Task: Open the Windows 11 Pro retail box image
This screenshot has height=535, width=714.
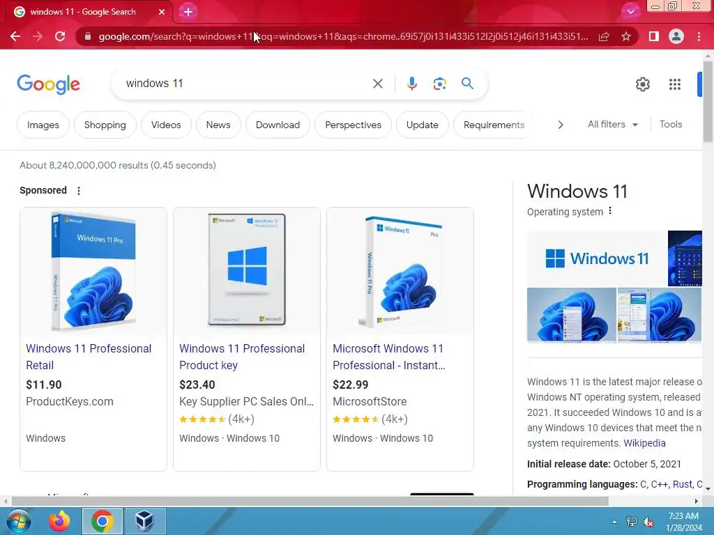Action: click(x=93, y=271)
